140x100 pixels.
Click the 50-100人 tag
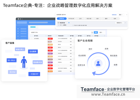[12, 60]
